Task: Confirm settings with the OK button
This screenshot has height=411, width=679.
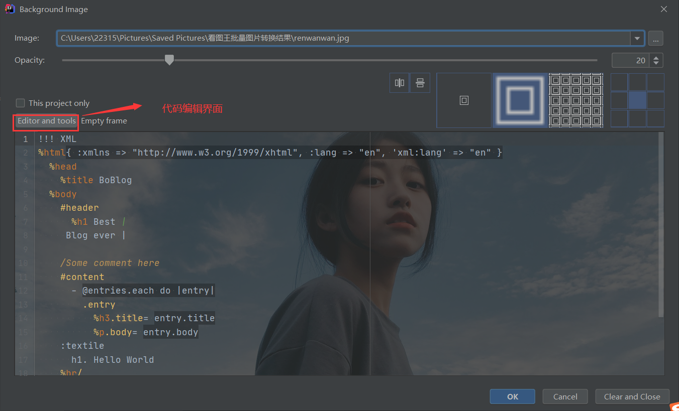Action: point(512,396)
